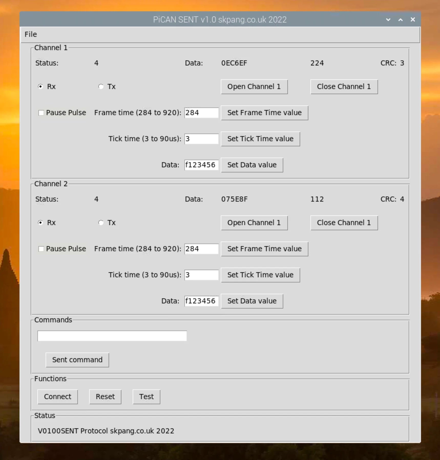Open the File menu
Viewport: 440px width, 460px height.
pyautogui.click(x=30, y=34)
